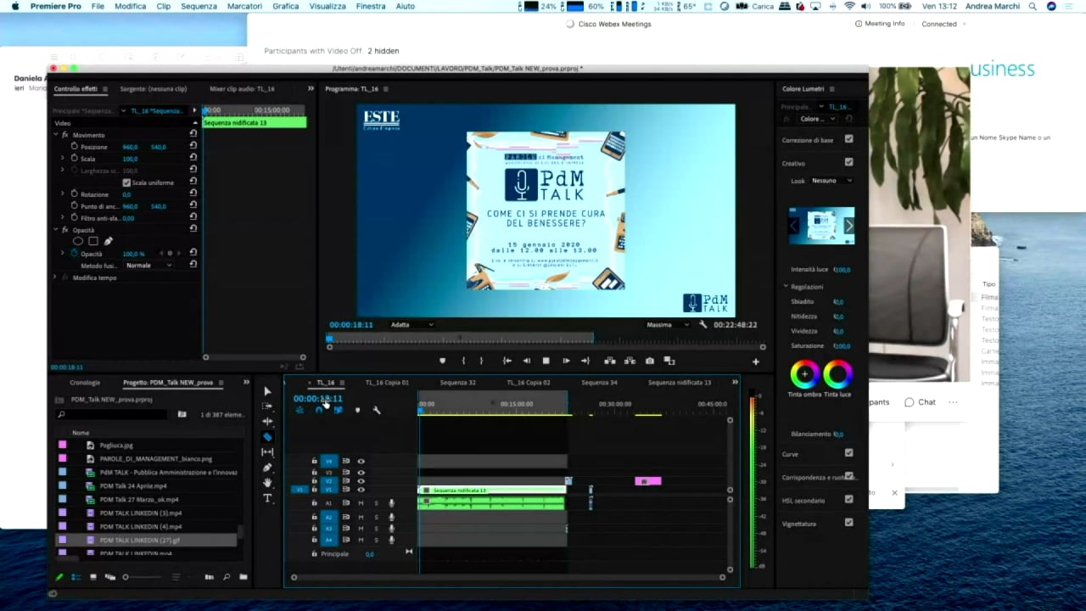The width and height of the screenshot is (1086, 611).
Task: Toggle Vignettatura checkbox
Action: tap(848, 523)
